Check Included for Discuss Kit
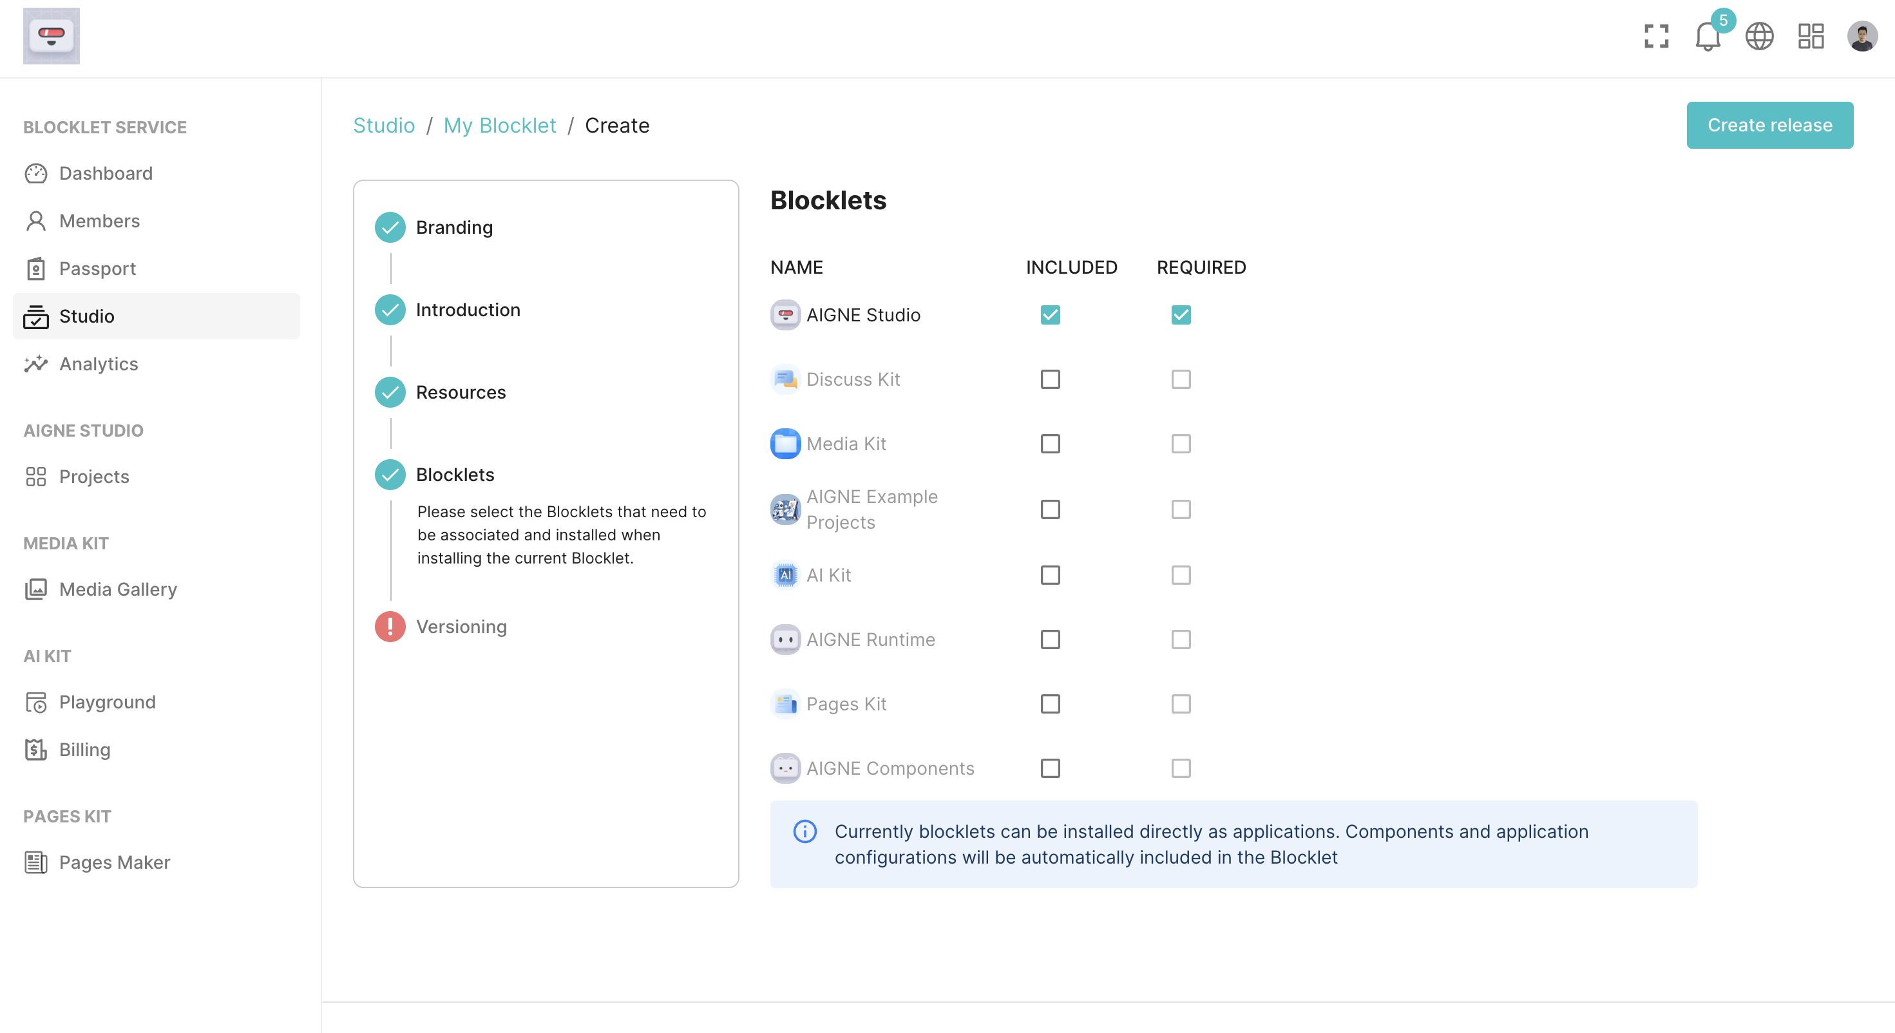Viewport: 1895px width, 1033px height. (1050, 380)
